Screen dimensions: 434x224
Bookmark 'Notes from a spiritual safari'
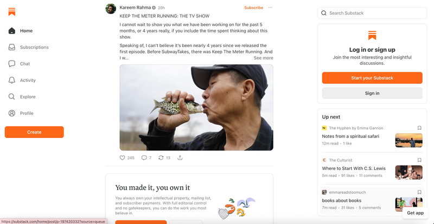pos(419,128)
